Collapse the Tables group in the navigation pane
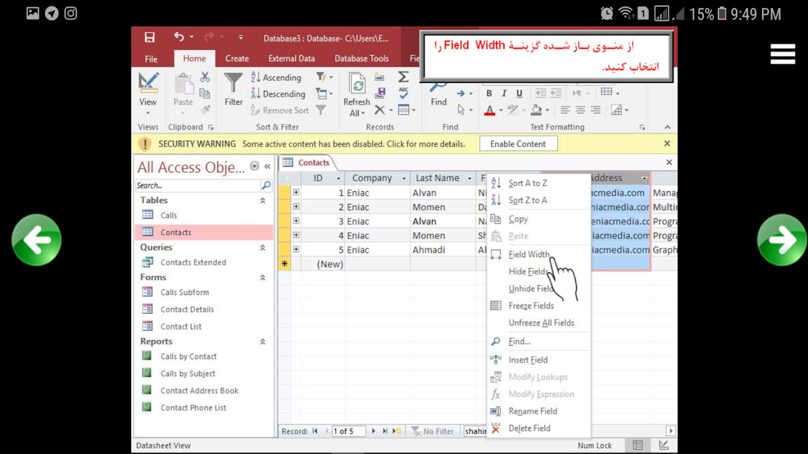Screen dimensions: 808x454 pos(263,200)
